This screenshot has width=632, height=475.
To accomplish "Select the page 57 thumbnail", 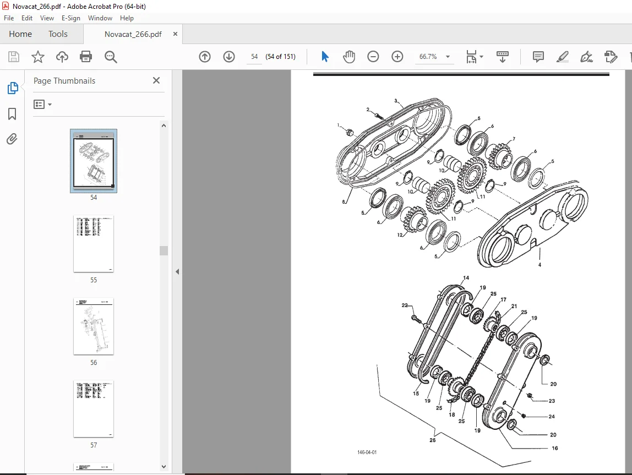I will point(94,409).
